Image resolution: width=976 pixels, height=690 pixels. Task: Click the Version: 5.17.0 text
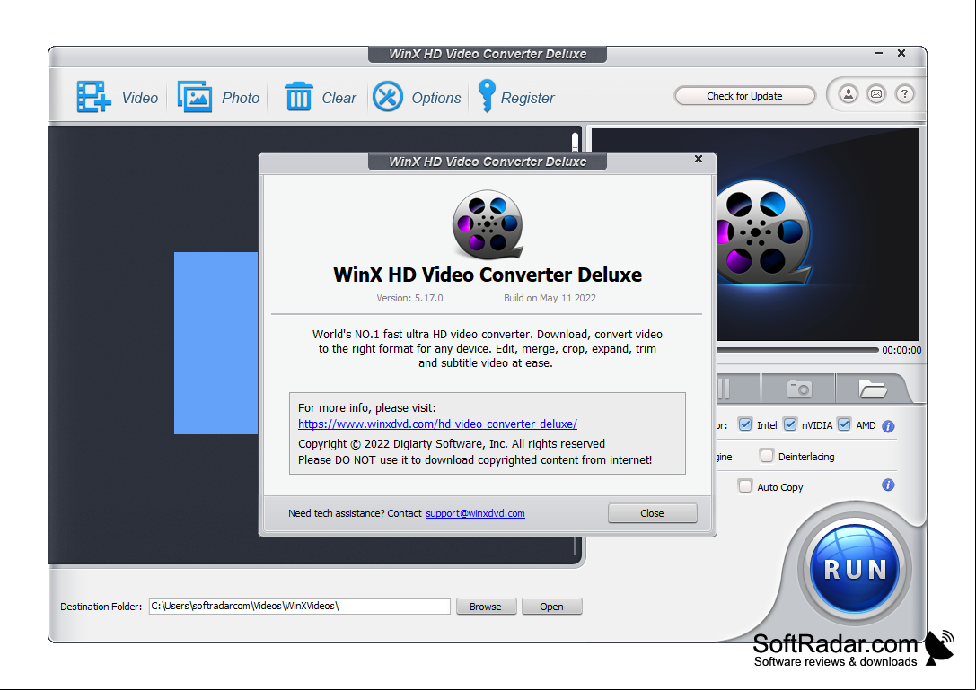pyautogui.click(x=409, y=298)
